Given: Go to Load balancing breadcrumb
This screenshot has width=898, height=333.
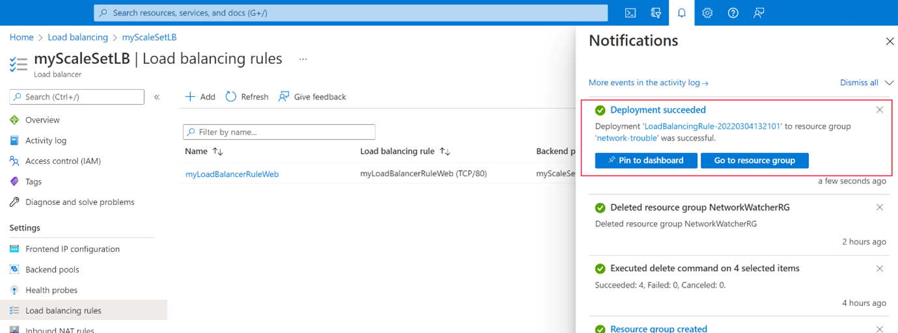Looking at the screenshot, I should tap(78, 37).
